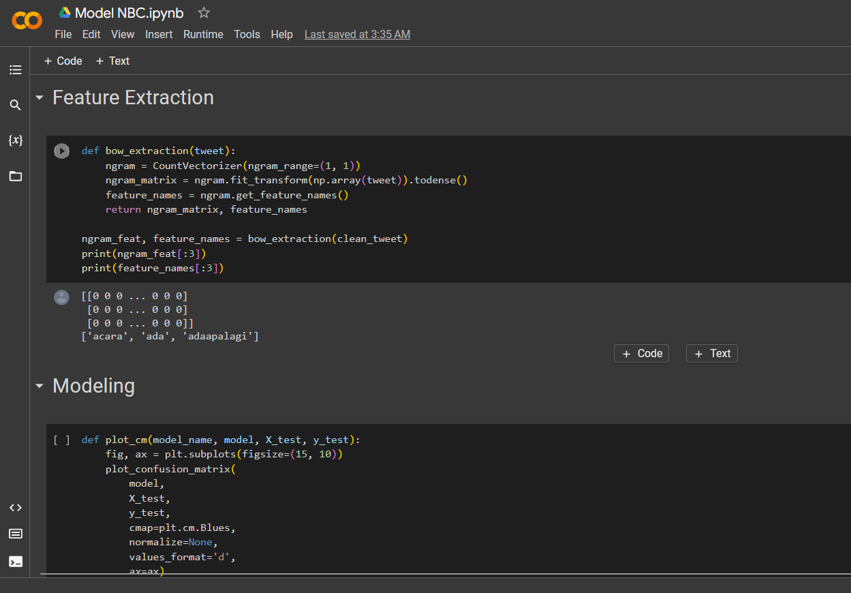
Task: Click the 'cmap=plt.cm.Blues,' line
Action: 182,528
